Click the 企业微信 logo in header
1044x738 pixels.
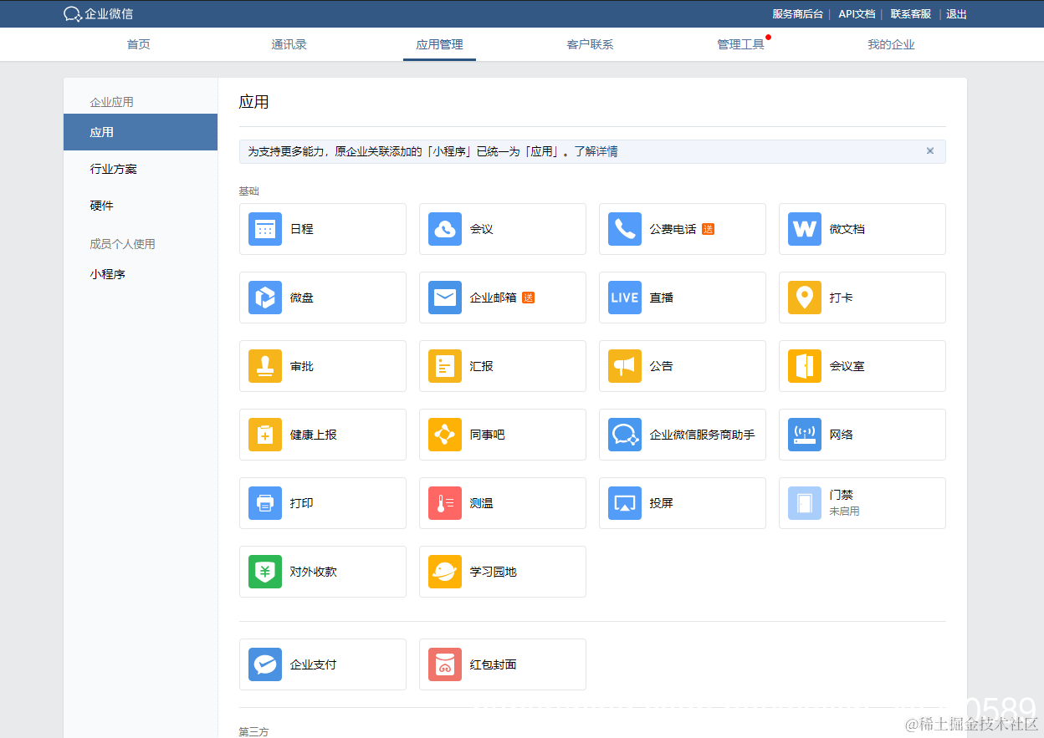tap(99, 14)
